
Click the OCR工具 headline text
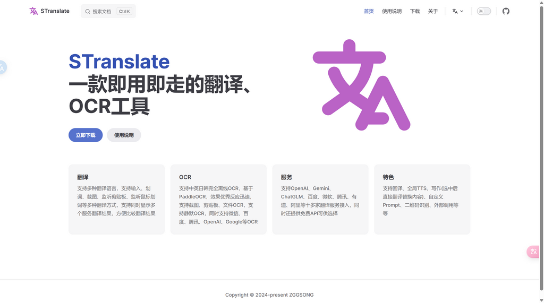pyautogui.click(x=109, y=106)
